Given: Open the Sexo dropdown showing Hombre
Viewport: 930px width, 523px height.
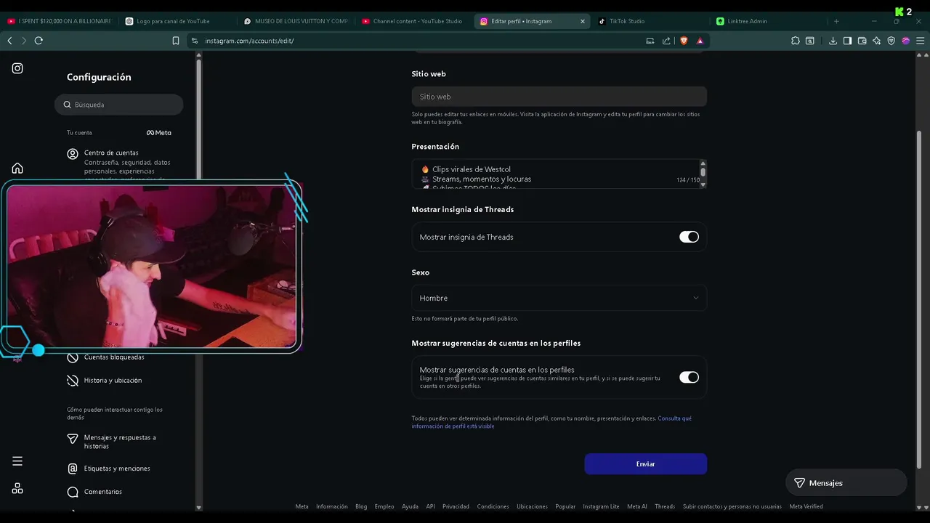Looking at the screenshot, I should pyautogui.click(x=559, y=298).
